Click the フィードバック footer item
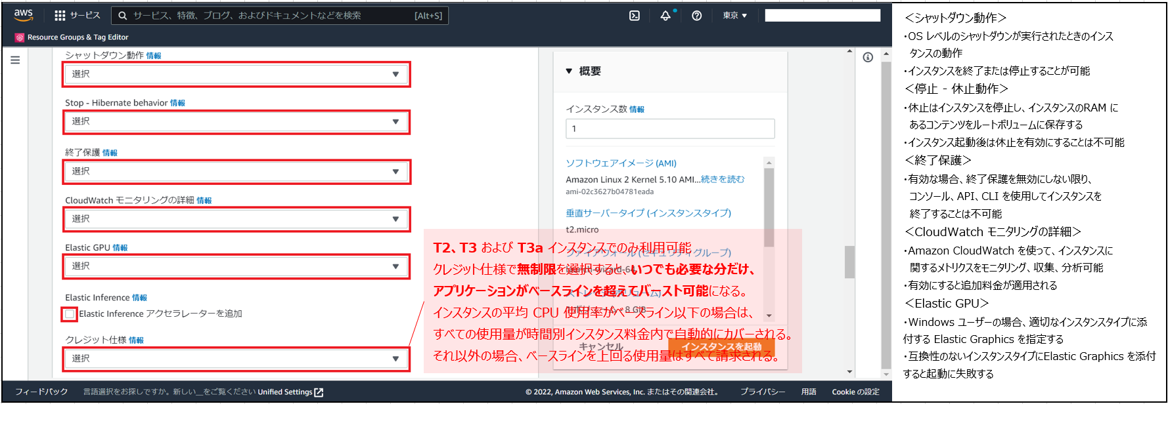Image resolution: width=1168 pixels, height=425 pixels. click(41, 392)
